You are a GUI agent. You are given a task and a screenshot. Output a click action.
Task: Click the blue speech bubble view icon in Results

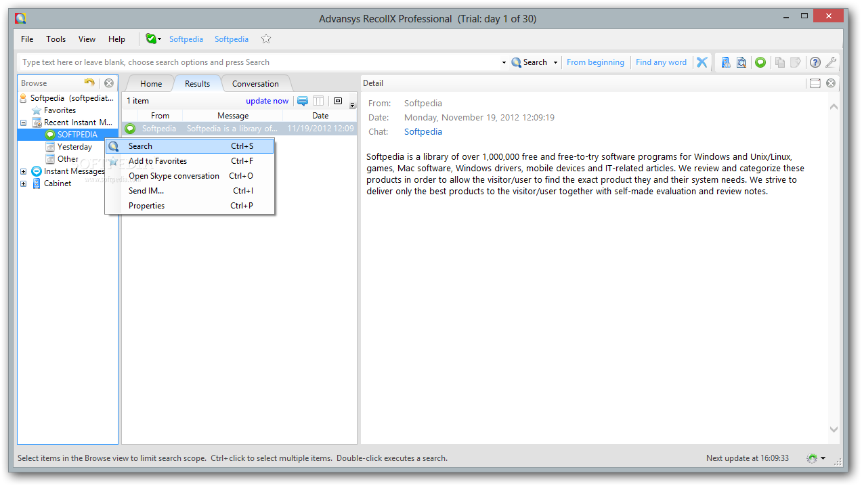303,101
